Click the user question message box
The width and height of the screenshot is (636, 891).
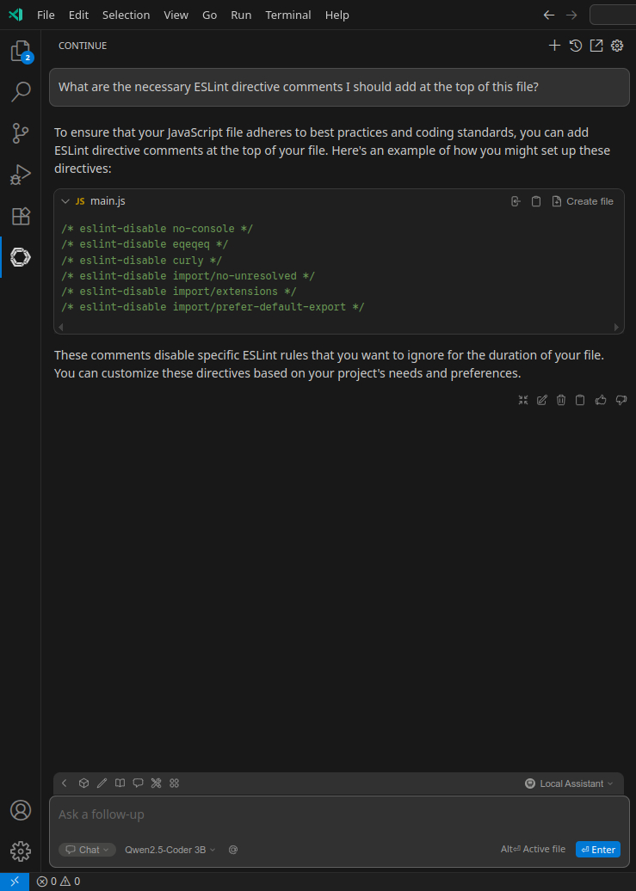[x=339, y=87]
